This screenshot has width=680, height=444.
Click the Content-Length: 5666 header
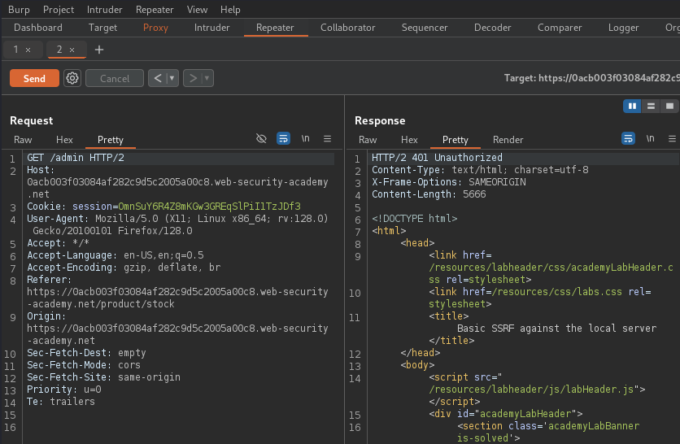[429, 194]
